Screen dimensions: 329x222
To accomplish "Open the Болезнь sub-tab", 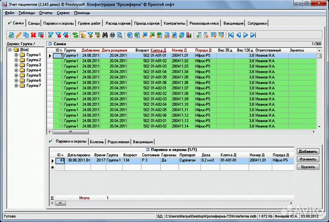I will tap(98, 142).
